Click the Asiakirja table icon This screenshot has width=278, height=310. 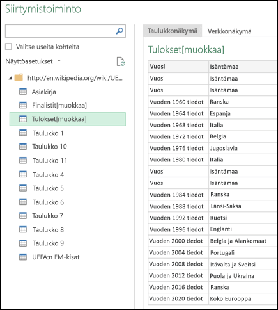coord(23,92)
